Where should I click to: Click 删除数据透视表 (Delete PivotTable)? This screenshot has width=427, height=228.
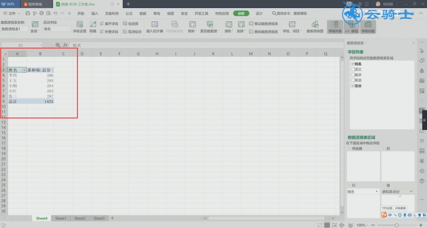264,31
